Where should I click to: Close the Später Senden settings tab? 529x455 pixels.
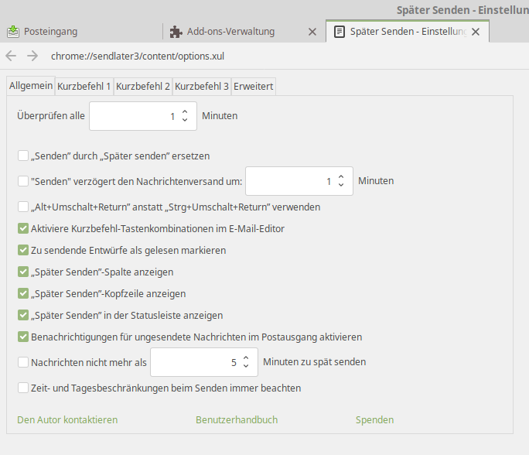tap(476, 32)
